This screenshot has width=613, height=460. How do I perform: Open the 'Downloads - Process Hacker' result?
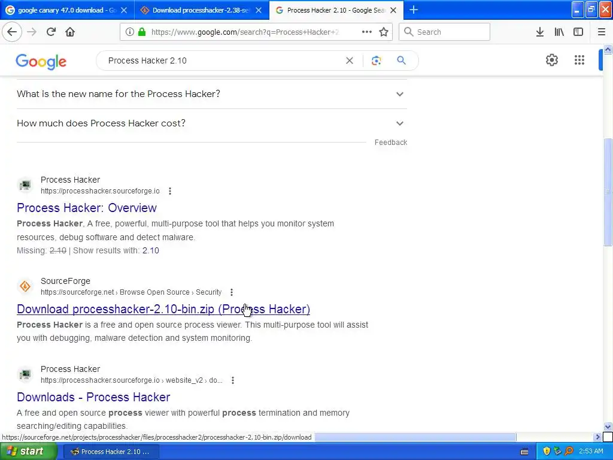(93, 397)
